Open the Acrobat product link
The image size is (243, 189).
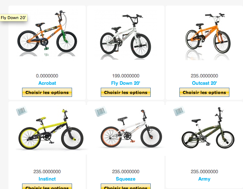[47, 83]
